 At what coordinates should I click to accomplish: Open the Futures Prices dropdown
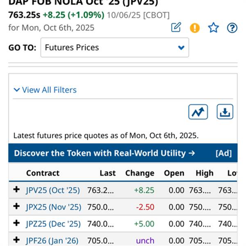(115, 48)
